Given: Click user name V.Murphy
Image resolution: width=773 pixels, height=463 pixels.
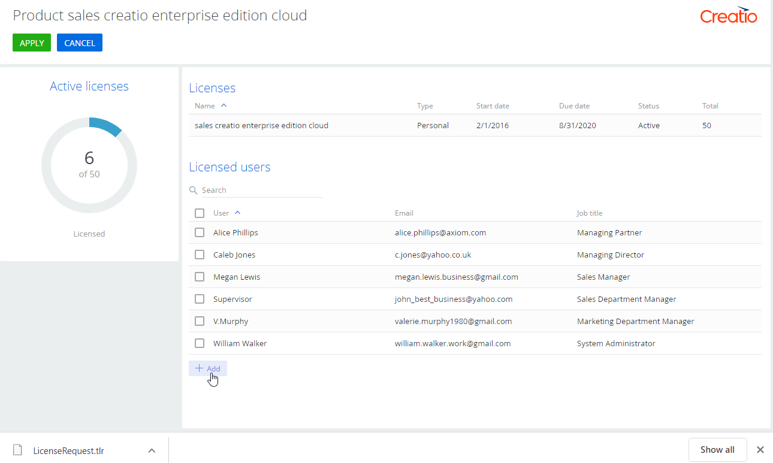Looking at the screenshot, I should (231, 321).
